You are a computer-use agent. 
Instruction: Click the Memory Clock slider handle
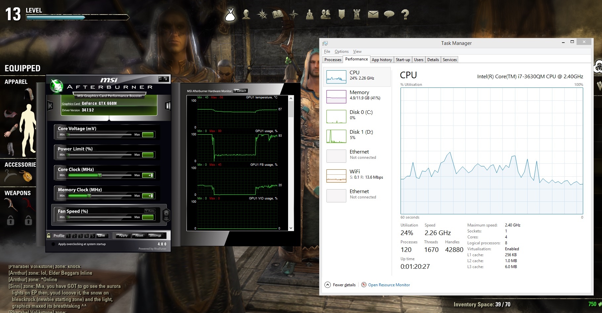pos(89,195)
